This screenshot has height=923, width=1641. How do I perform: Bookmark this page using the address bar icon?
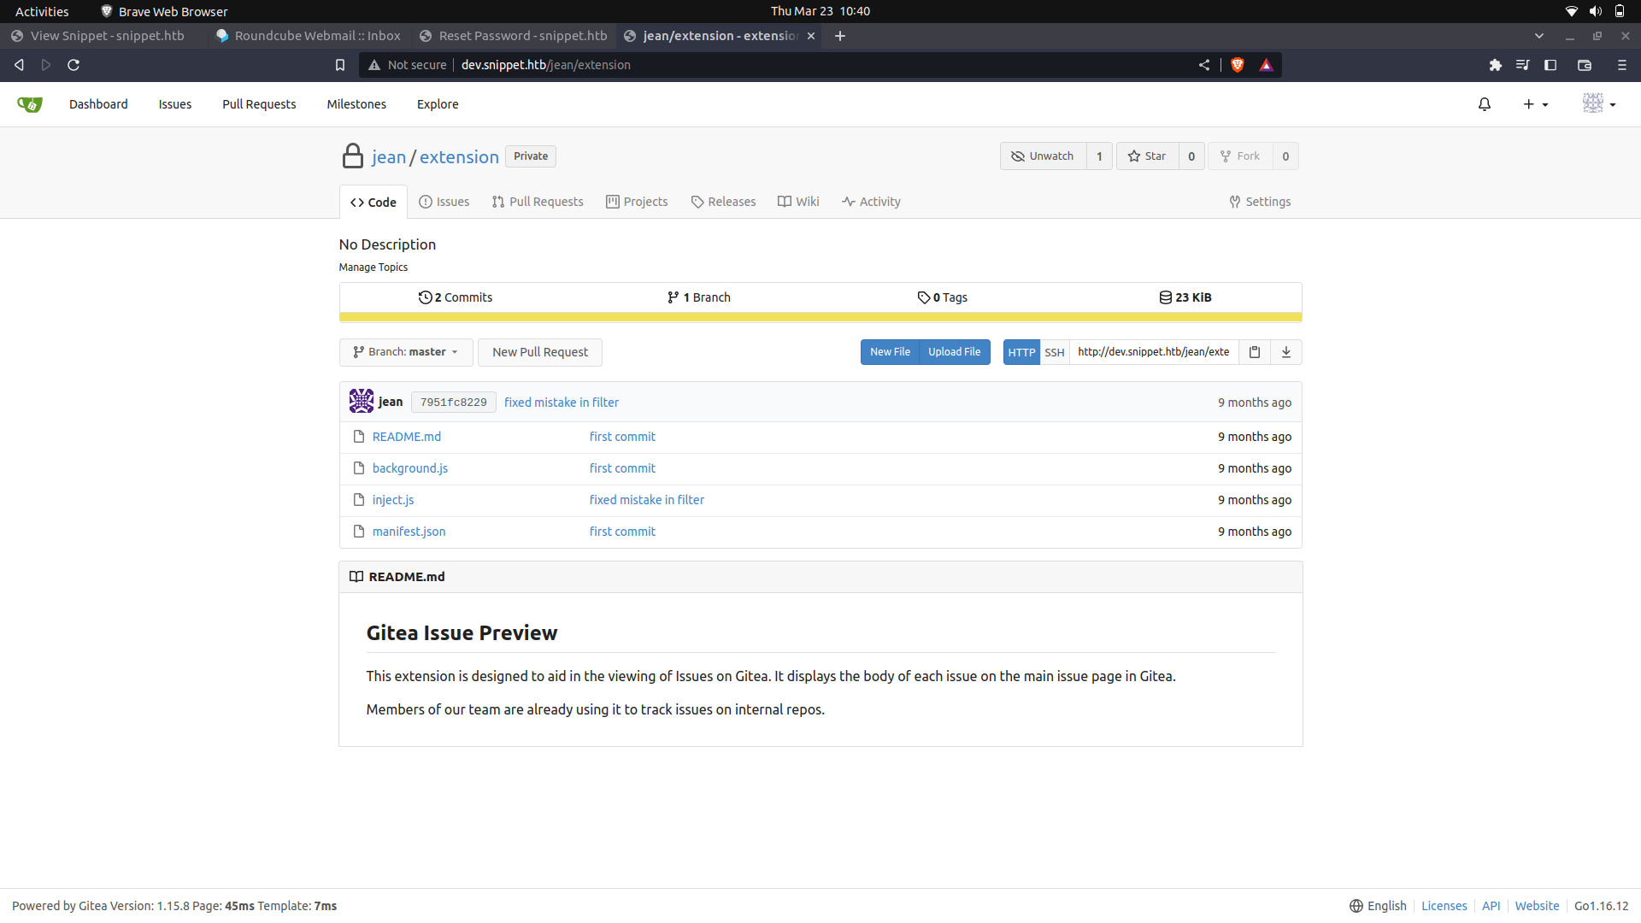click(x=340, y=64)
